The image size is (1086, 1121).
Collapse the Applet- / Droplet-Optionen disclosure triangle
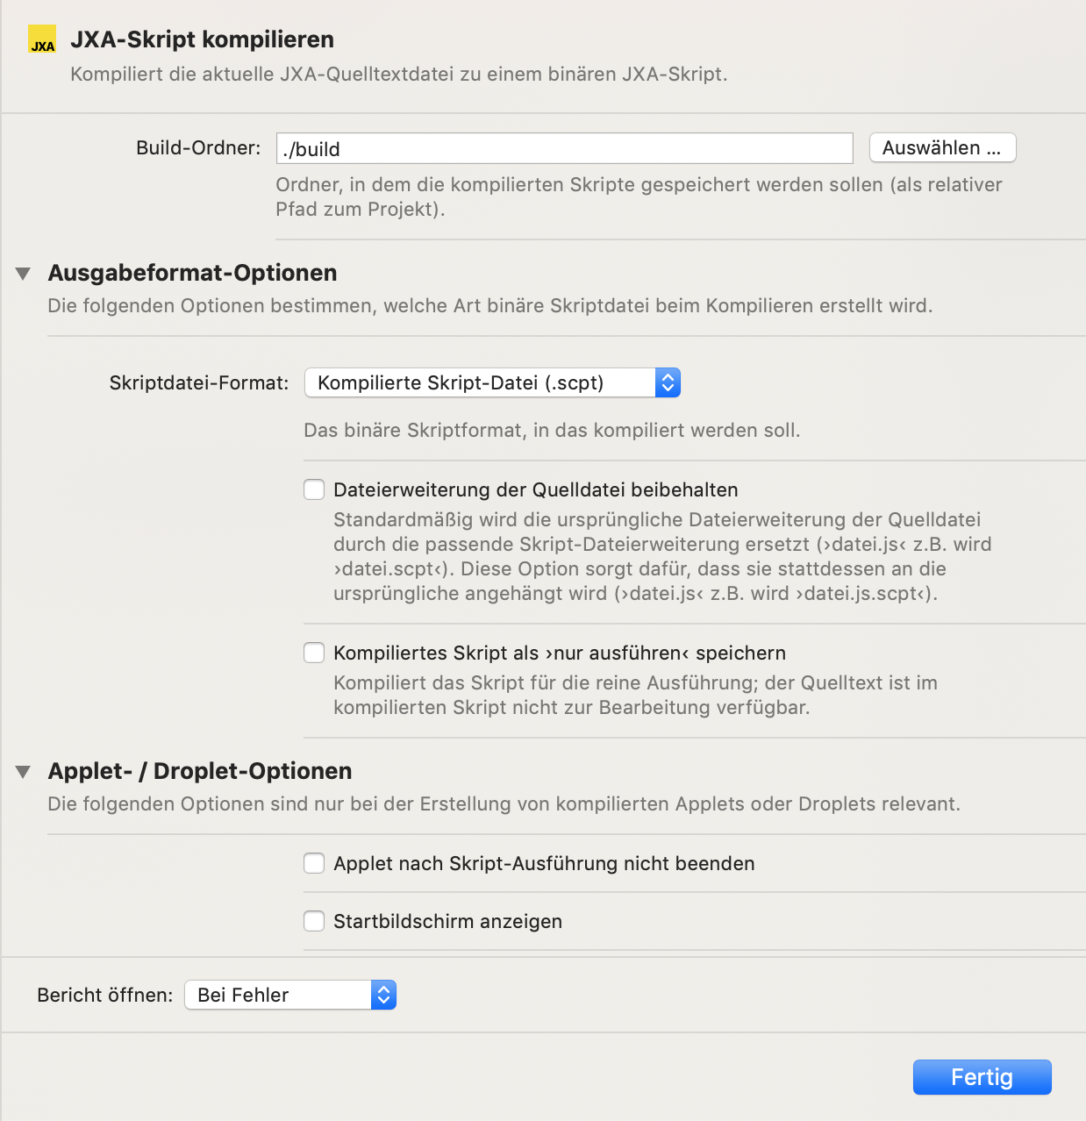point(22,771)
